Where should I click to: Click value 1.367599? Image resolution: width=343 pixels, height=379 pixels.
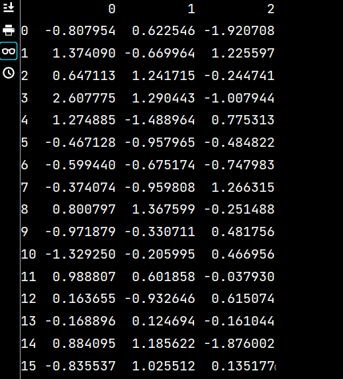click(x=164, y=209)
